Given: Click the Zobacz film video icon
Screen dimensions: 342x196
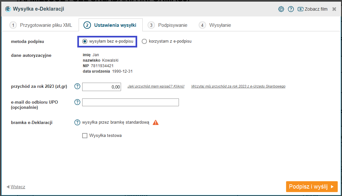Looking at the screenshot, I should click(x=301, y=9).
